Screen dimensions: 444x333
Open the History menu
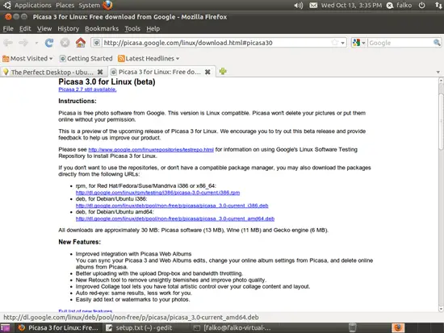click(x=69, y=28)
